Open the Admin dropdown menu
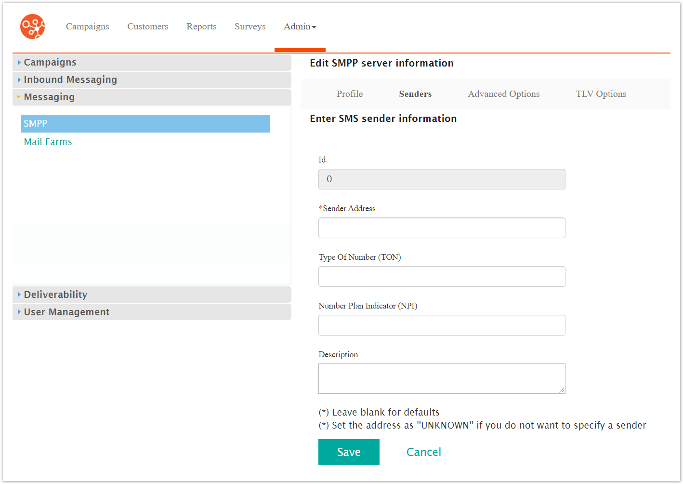683x484 pixels. click(x=300, y=27)
